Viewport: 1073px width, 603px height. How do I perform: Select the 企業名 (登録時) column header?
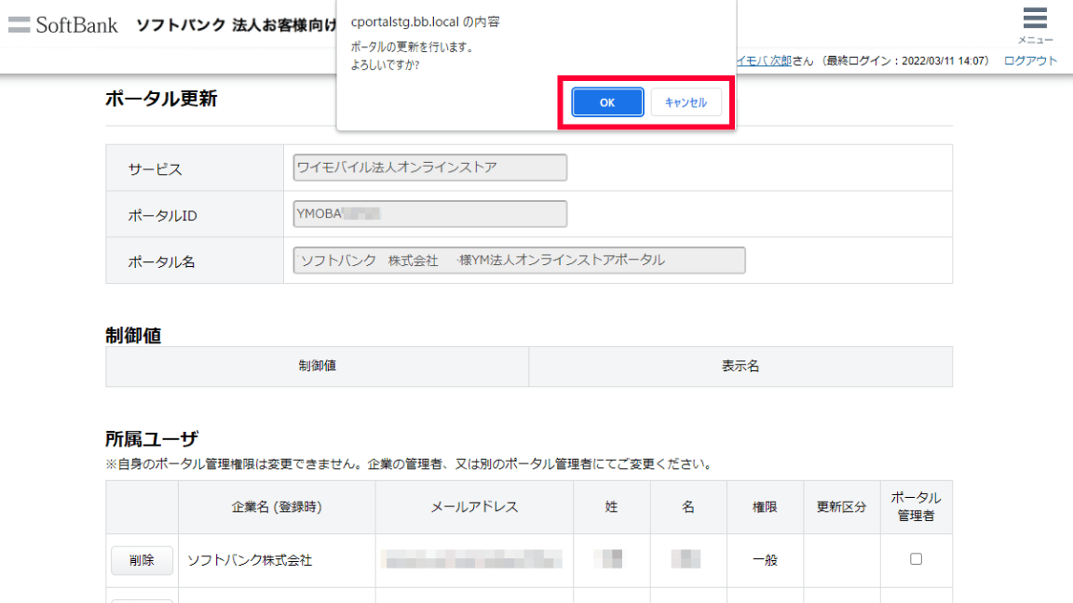[277, 507]
